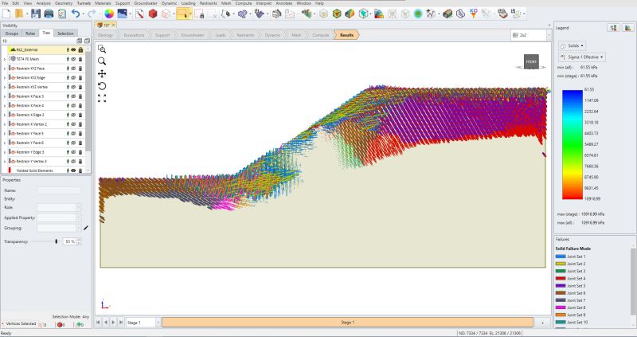
Task: Click the Joint Set 8 magenta swatch
Action: tap(561, 308)
